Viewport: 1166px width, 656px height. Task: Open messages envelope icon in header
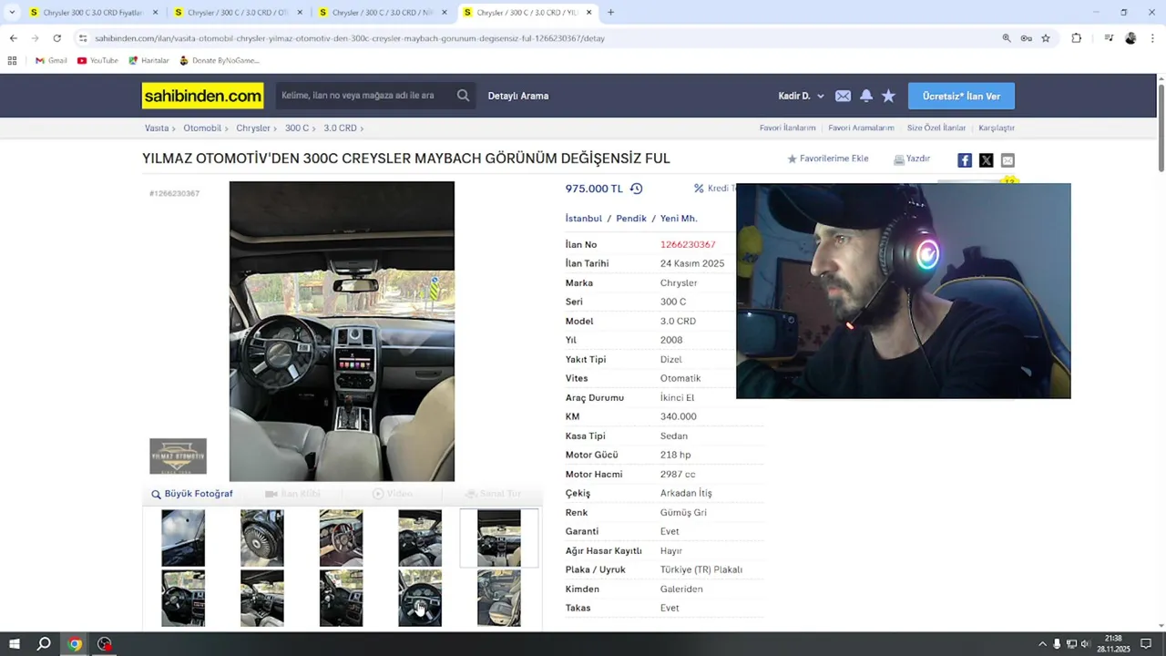click(843, 96)
